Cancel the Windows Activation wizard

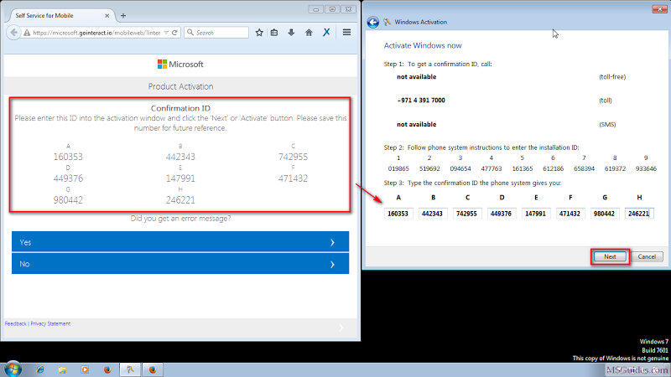647,256
